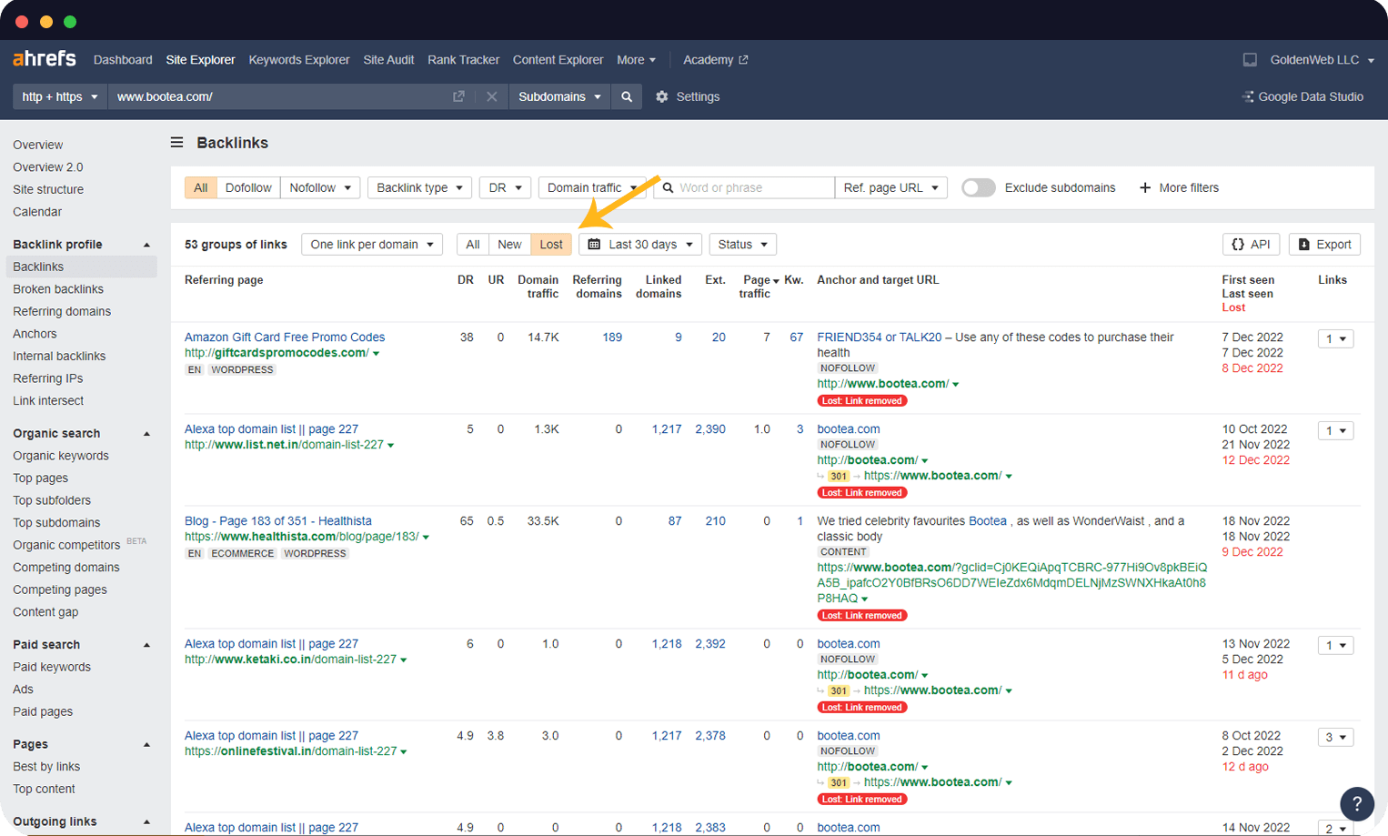
Task: Toggle the hamburger menu beside Backlinks
Action: tap(176, 143)
